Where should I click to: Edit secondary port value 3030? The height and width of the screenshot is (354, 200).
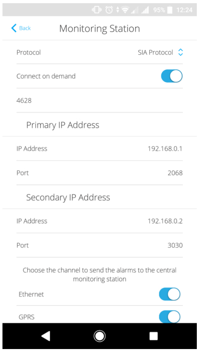[175, 245]
